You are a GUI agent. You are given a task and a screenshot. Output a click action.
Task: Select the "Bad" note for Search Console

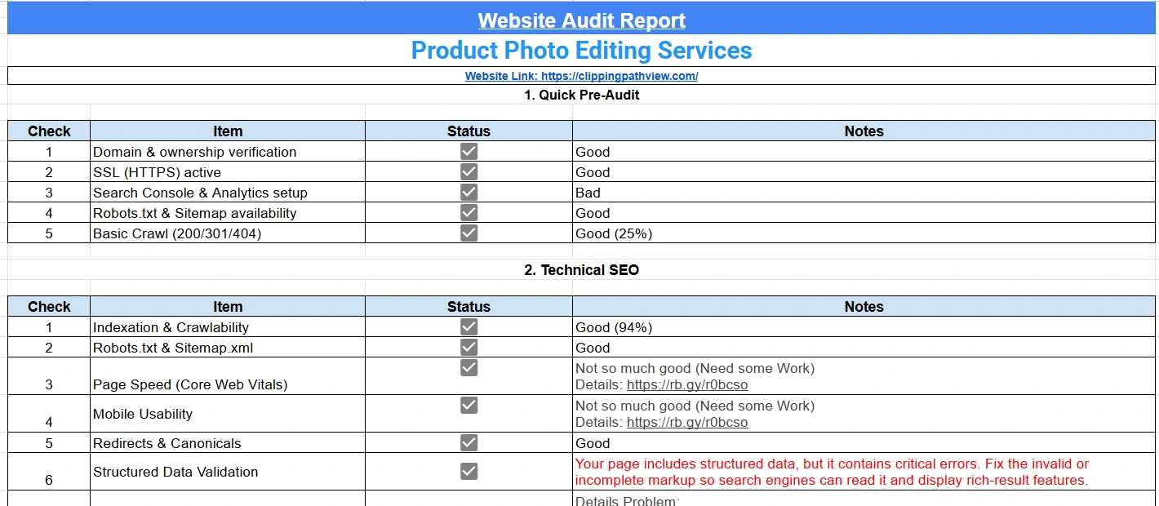(x=588, y=193)
